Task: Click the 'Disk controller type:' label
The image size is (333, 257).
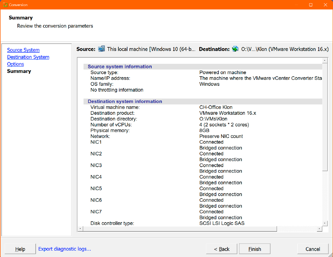Action: click(112, 223)
